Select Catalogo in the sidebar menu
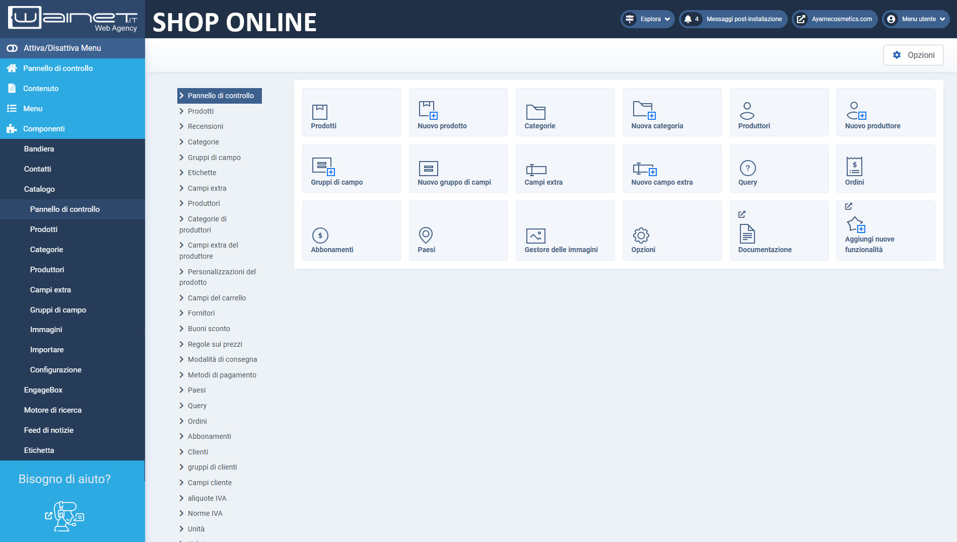The width and height of the screenshot is (957, 542). 39,189
